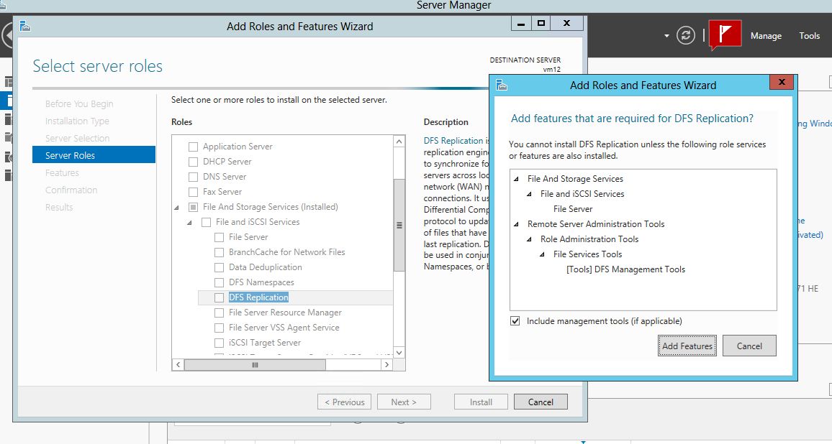Screen dimensions: 832x444
Task: Collapse File and iSCSI Services in the dialog tree
Action: point(529,195)
